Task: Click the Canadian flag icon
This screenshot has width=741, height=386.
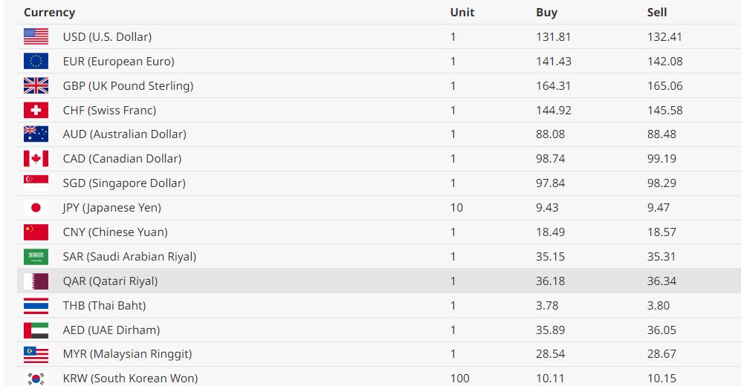Action: pos(36,159)
